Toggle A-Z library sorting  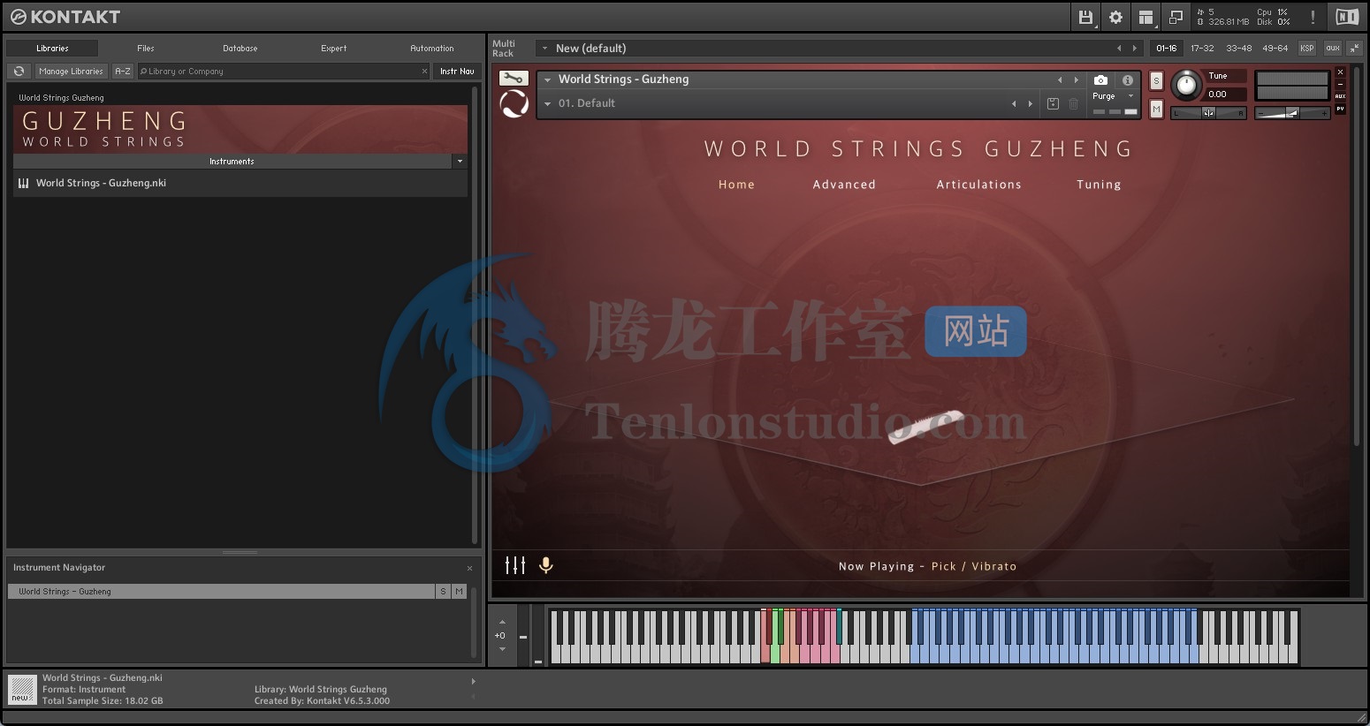(123, 72)
